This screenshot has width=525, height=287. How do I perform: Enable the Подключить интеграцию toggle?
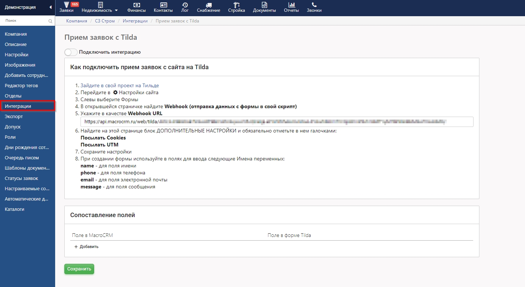coord(71,52)
